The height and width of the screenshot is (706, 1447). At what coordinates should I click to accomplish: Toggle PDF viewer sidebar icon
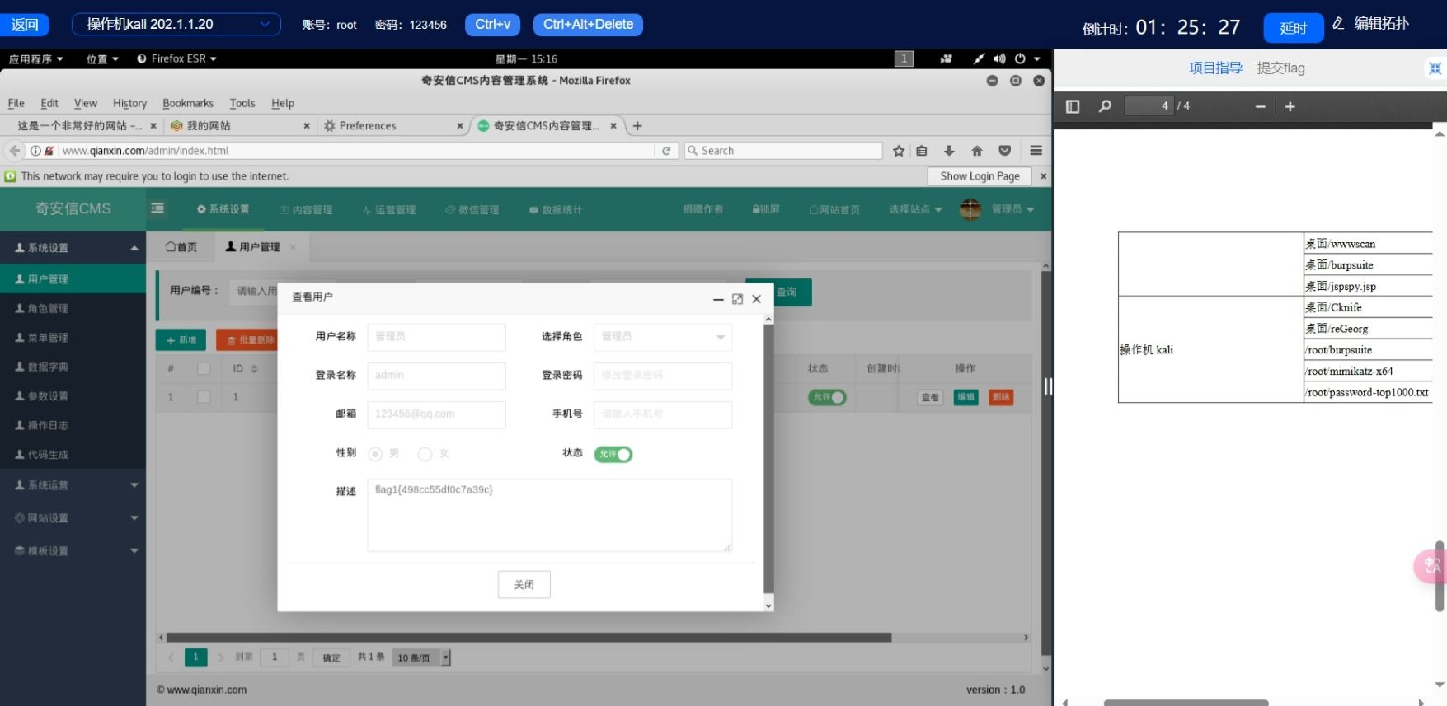tap(1073, 106)
